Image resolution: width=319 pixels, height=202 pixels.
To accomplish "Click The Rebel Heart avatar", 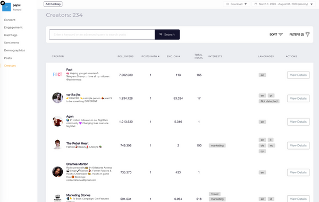I will pos(57,145).
